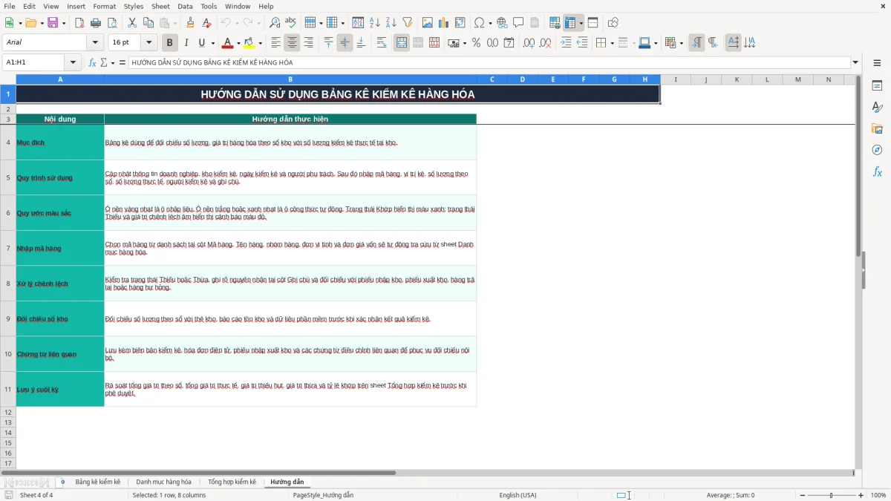Insert a chart
This screenshot has width=891, height=501.
444,23
